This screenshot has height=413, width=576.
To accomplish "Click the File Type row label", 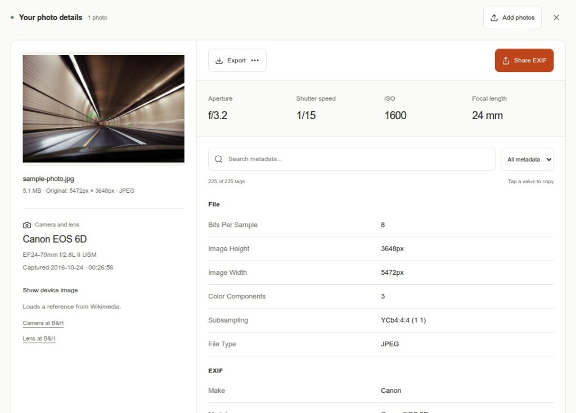I will pyautogui.click(x=222, y=344).
